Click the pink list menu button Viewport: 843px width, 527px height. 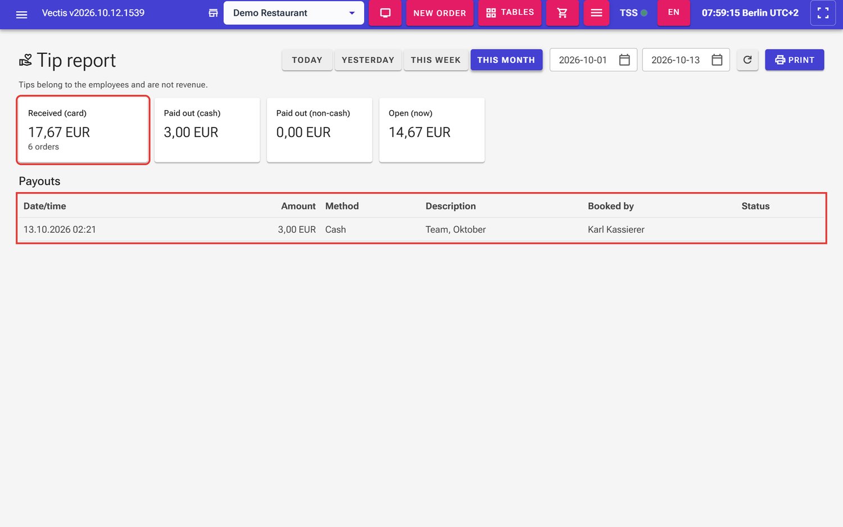pos(596,13)
